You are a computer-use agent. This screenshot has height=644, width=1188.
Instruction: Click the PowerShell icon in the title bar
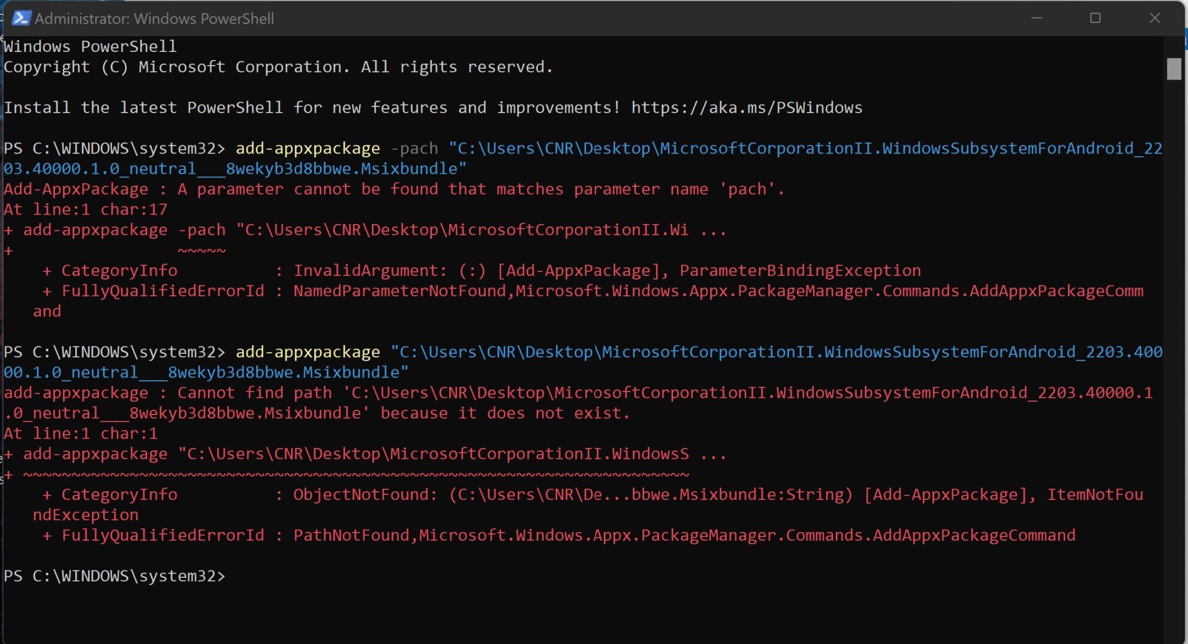point(20,19)
